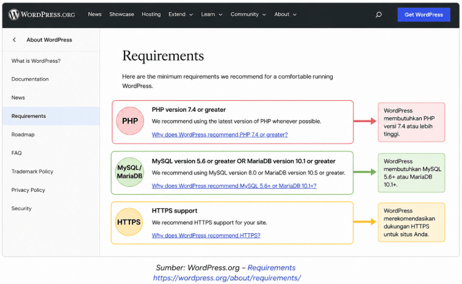Click 'PHP version 7.4 or greater' heading
The width and height of the screenshot is (462, 284).
coord(189,109)
